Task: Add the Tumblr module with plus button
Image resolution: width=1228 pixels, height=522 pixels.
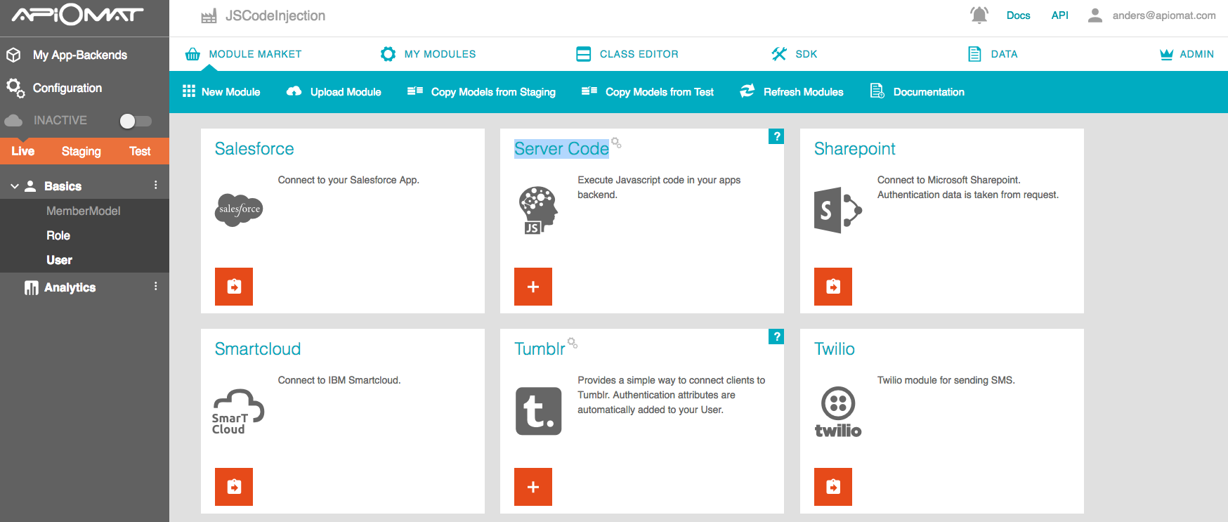Action: coord(533,487)
